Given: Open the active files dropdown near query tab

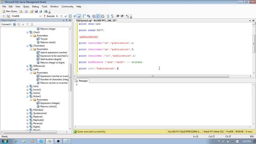Looking at the screenshot, I should click(x=250, y=21).
